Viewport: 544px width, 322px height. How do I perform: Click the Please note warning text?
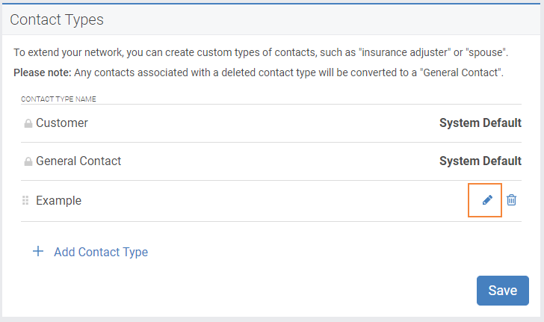(259, 72)
